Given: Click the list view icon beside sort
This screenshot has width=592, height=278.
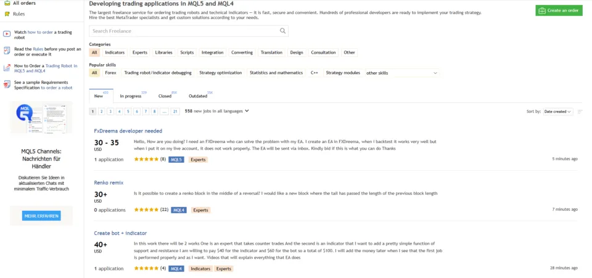Looking at the screenshot, I should [x=580, y=112].
